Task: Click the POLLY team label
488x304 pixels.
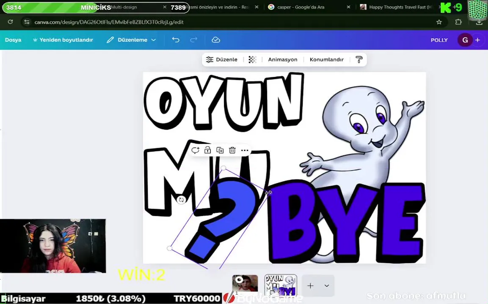Action: click(x=439, y=40)
